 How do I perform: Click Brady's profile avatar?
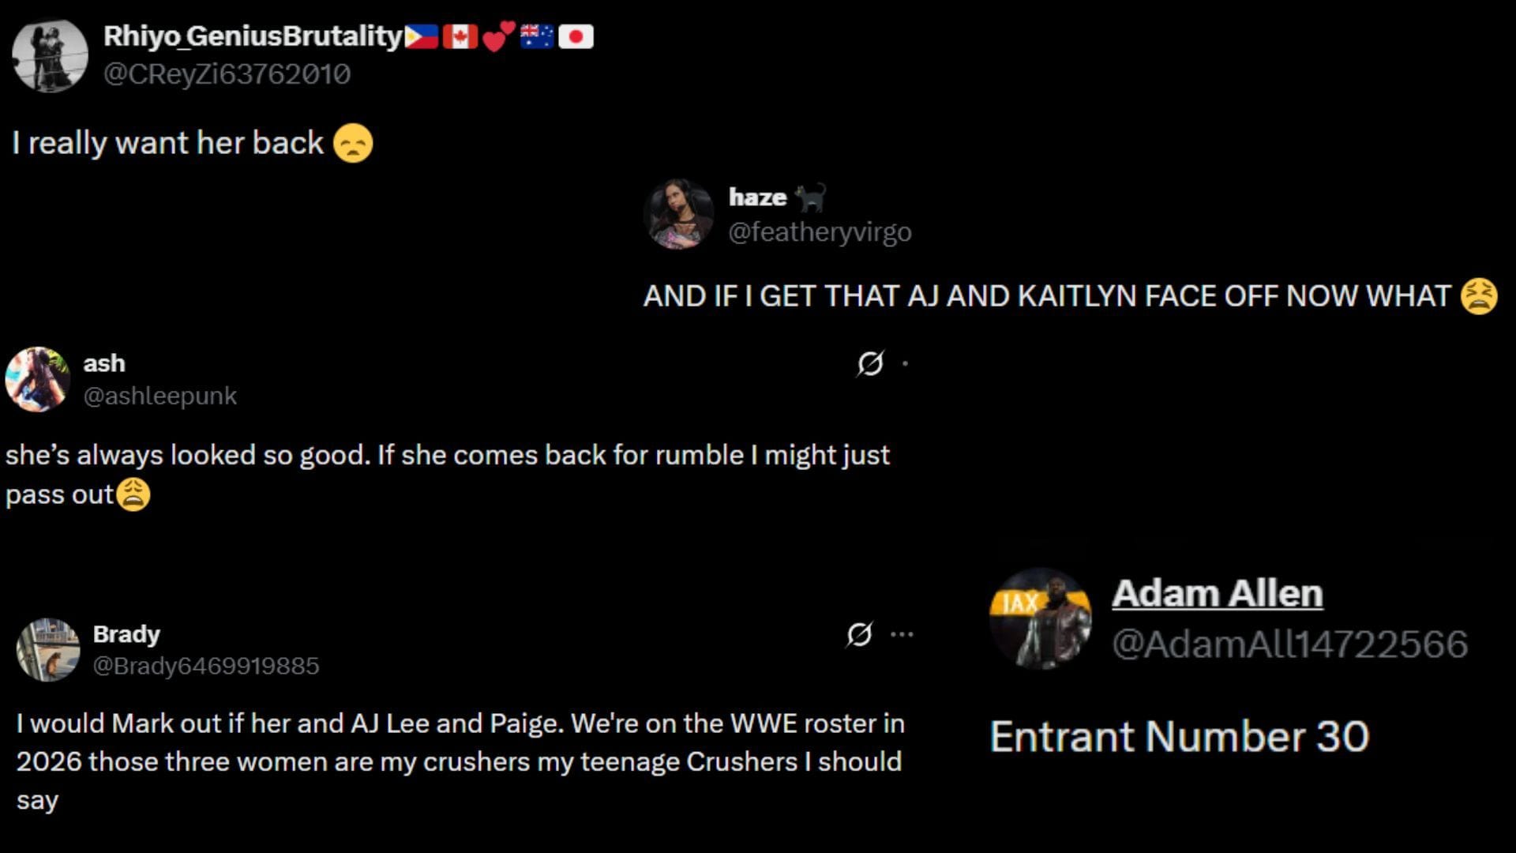click(49, 649)
